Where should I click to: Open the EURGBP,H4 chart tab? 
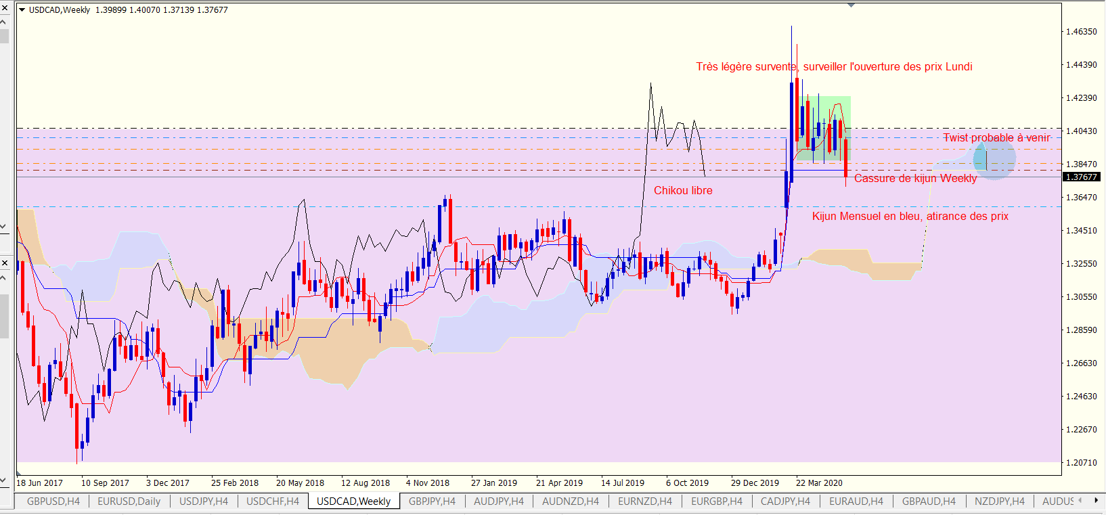(716, 501)
